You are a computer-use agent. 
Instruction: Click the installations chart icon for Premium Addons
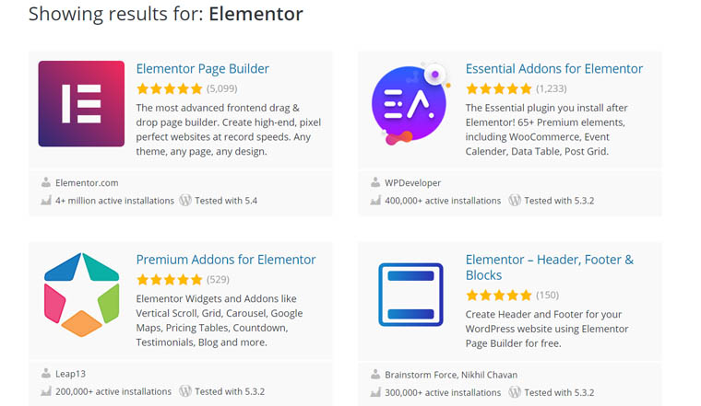46,391
